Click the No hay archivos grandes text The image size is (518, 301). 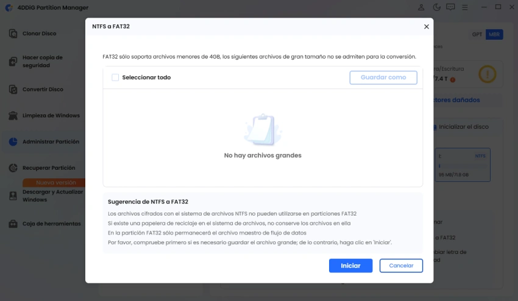(x=263, y=155)
